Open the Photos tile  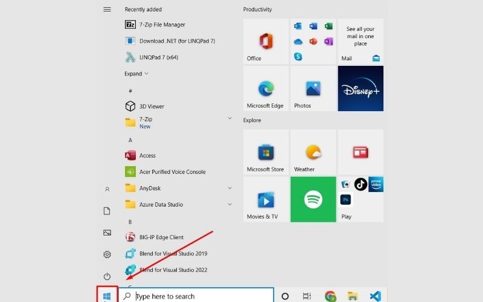point(313,88)
